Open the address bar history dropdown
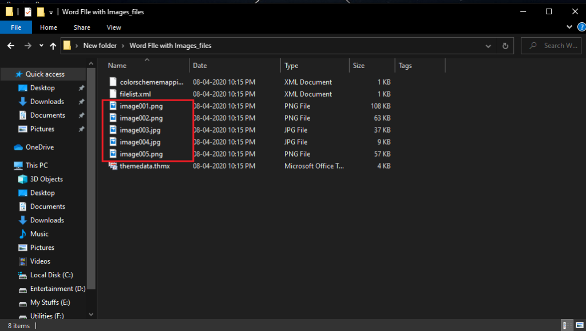 488,46
